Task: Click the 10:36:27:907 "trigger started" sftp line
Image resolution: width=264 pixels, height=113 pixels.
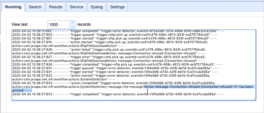Action: 114,39
